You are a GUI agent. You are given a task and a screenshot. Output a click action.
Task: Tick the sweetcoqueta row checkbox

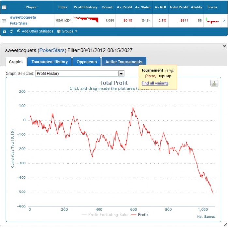pyautogui.click(x=4, y=21)
